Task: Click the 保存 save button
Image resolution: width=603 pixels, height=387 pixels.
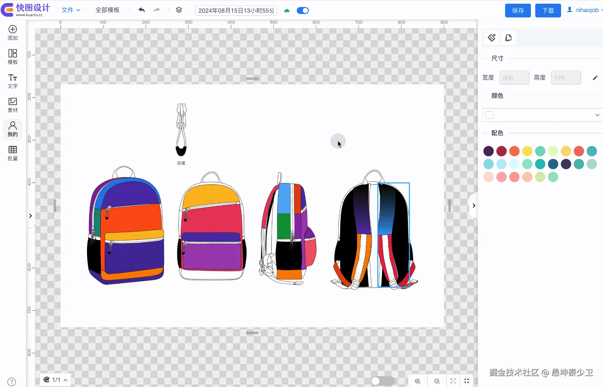Action: 517,10
